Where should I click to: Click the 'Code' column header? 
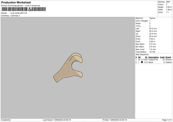pos(162,57)
